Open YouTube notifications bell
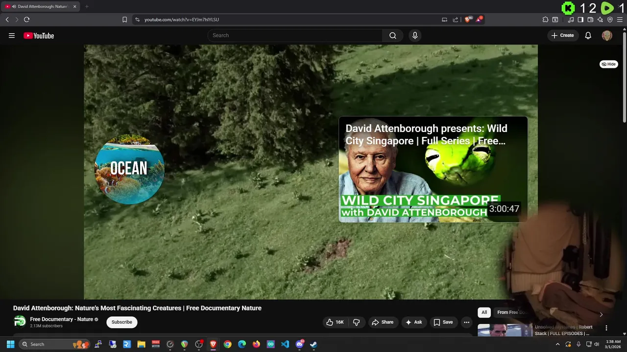The height and width of the screenshot is (352, 627). pyautogui.click(x=588, y=36)
